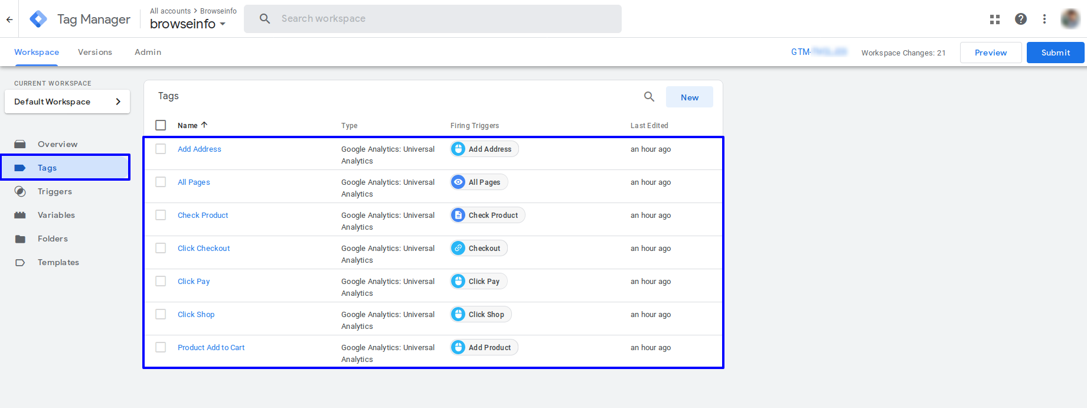1087x408 pixels.
Task: Click the Triggers sidebar icon
Action: pyautogui.click(x=20, y=191)
